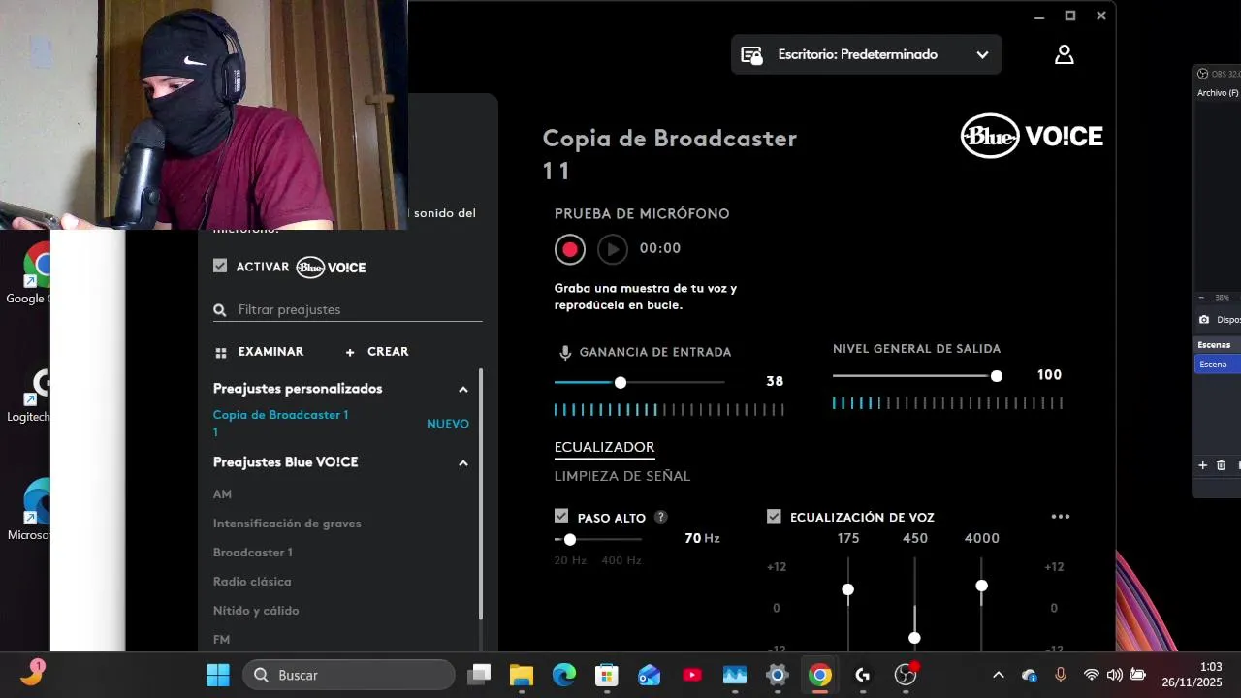Open Wi-Fi network settings in tray

(x=1092, y=675)
